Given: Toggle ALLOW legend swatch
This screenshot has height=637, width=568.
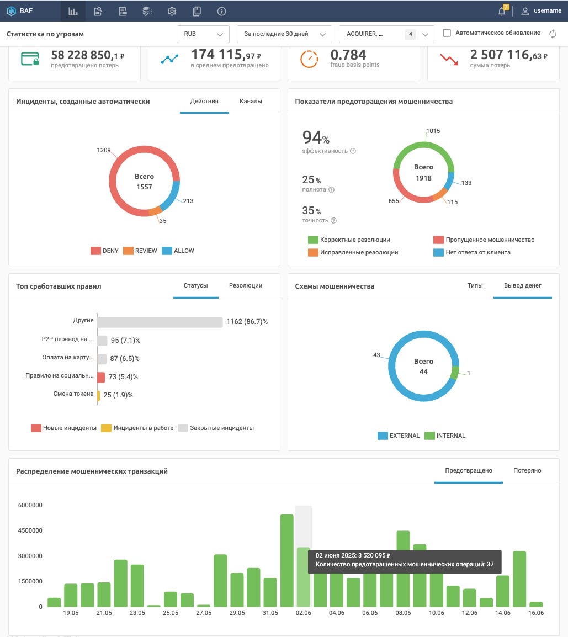Looking at the screenshot, I should click(167, 251).
